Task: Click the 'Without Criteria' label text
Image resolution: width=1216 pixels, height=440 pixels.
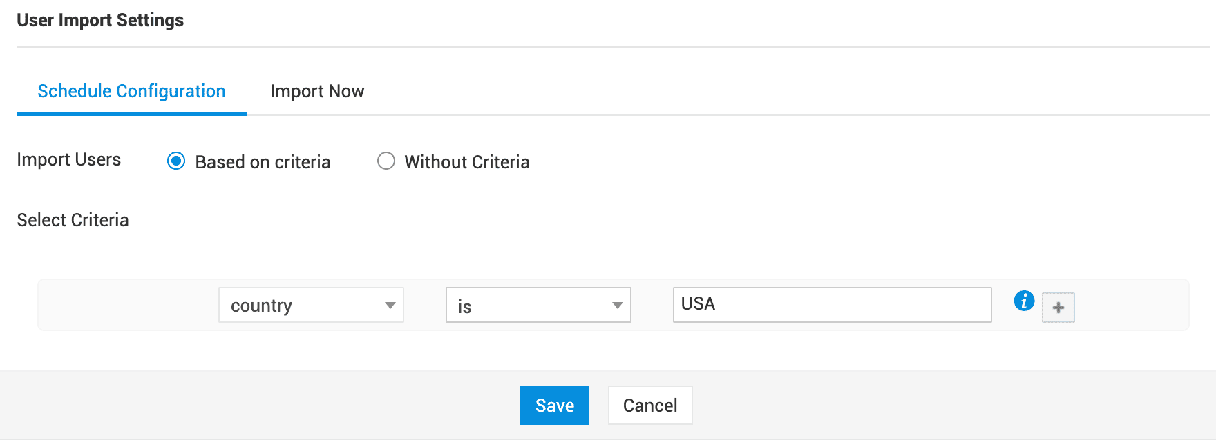Action: tap(467, 162)
